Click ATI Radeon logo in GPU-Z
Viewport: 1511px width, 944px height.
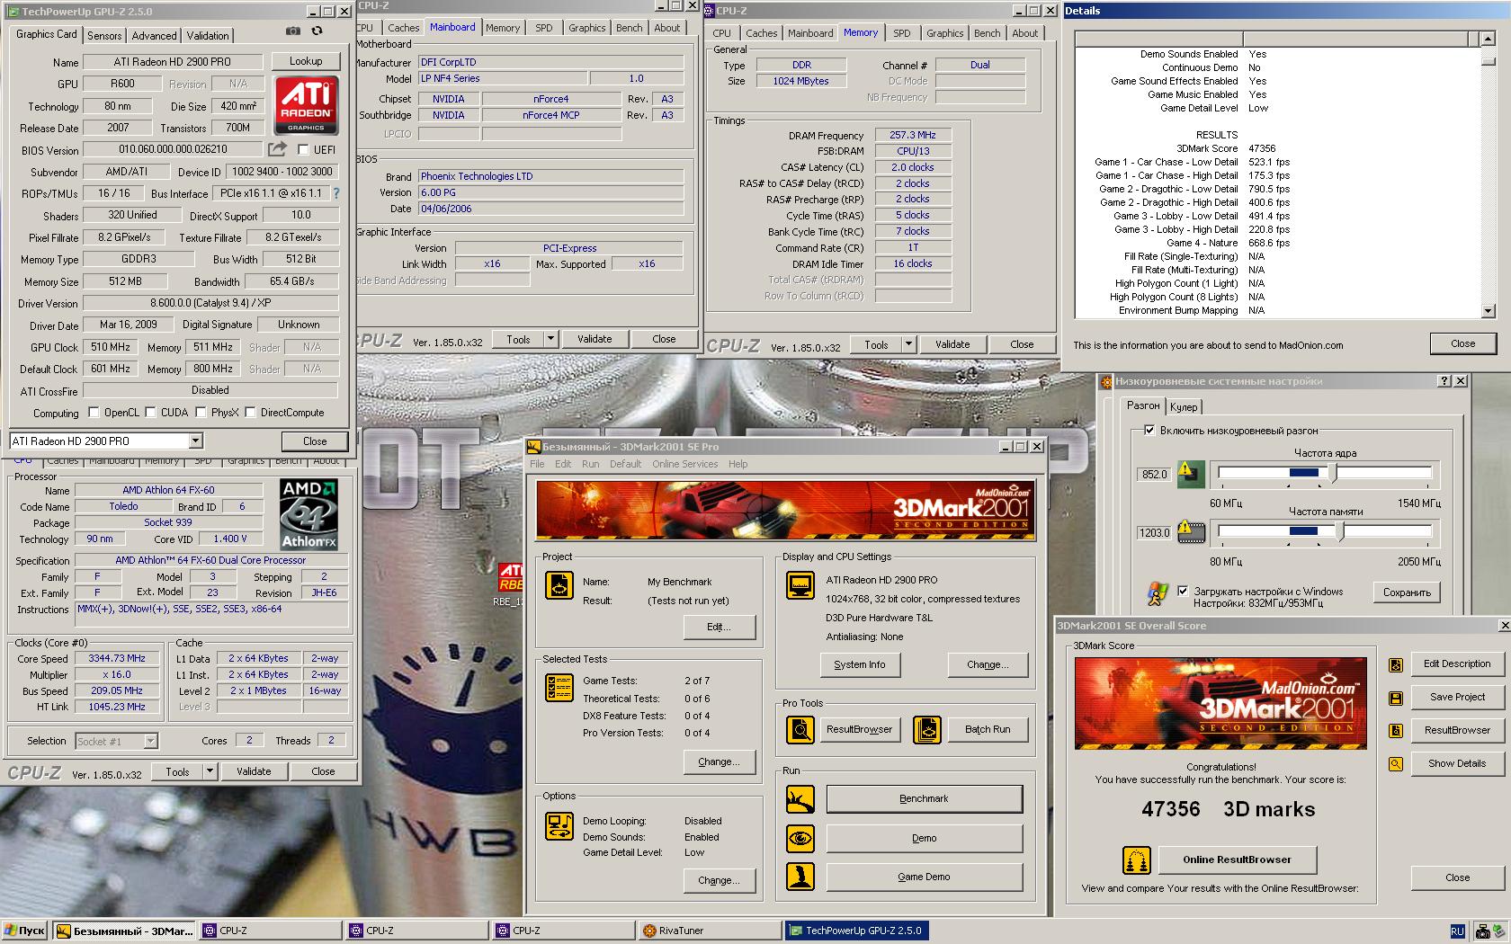point(306,105)
